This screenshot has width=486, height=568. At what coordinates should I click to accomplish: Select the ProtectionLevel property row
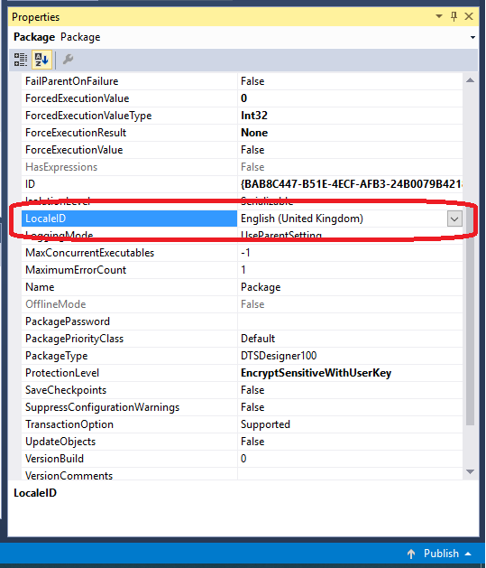click(242, 373)
